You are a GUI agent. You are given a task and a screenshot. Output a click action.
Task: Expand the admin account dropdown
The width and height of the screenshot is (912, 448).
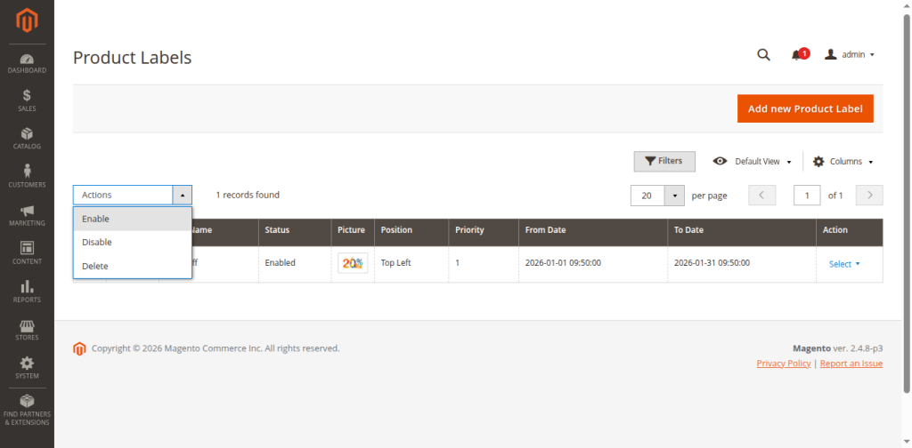[850, 54]
